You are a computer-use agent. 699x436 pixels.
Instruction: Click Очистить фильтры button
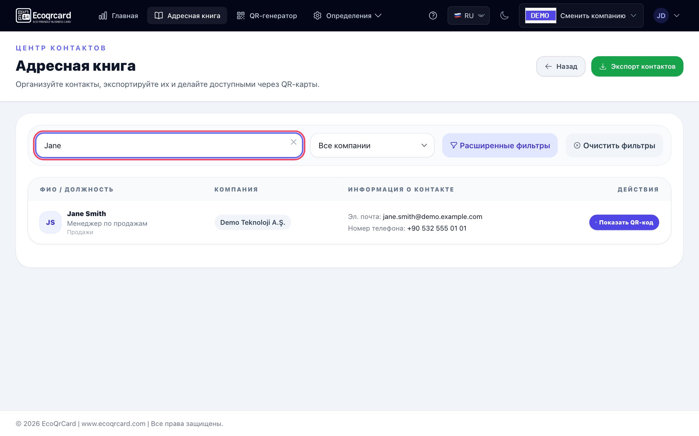614,145
